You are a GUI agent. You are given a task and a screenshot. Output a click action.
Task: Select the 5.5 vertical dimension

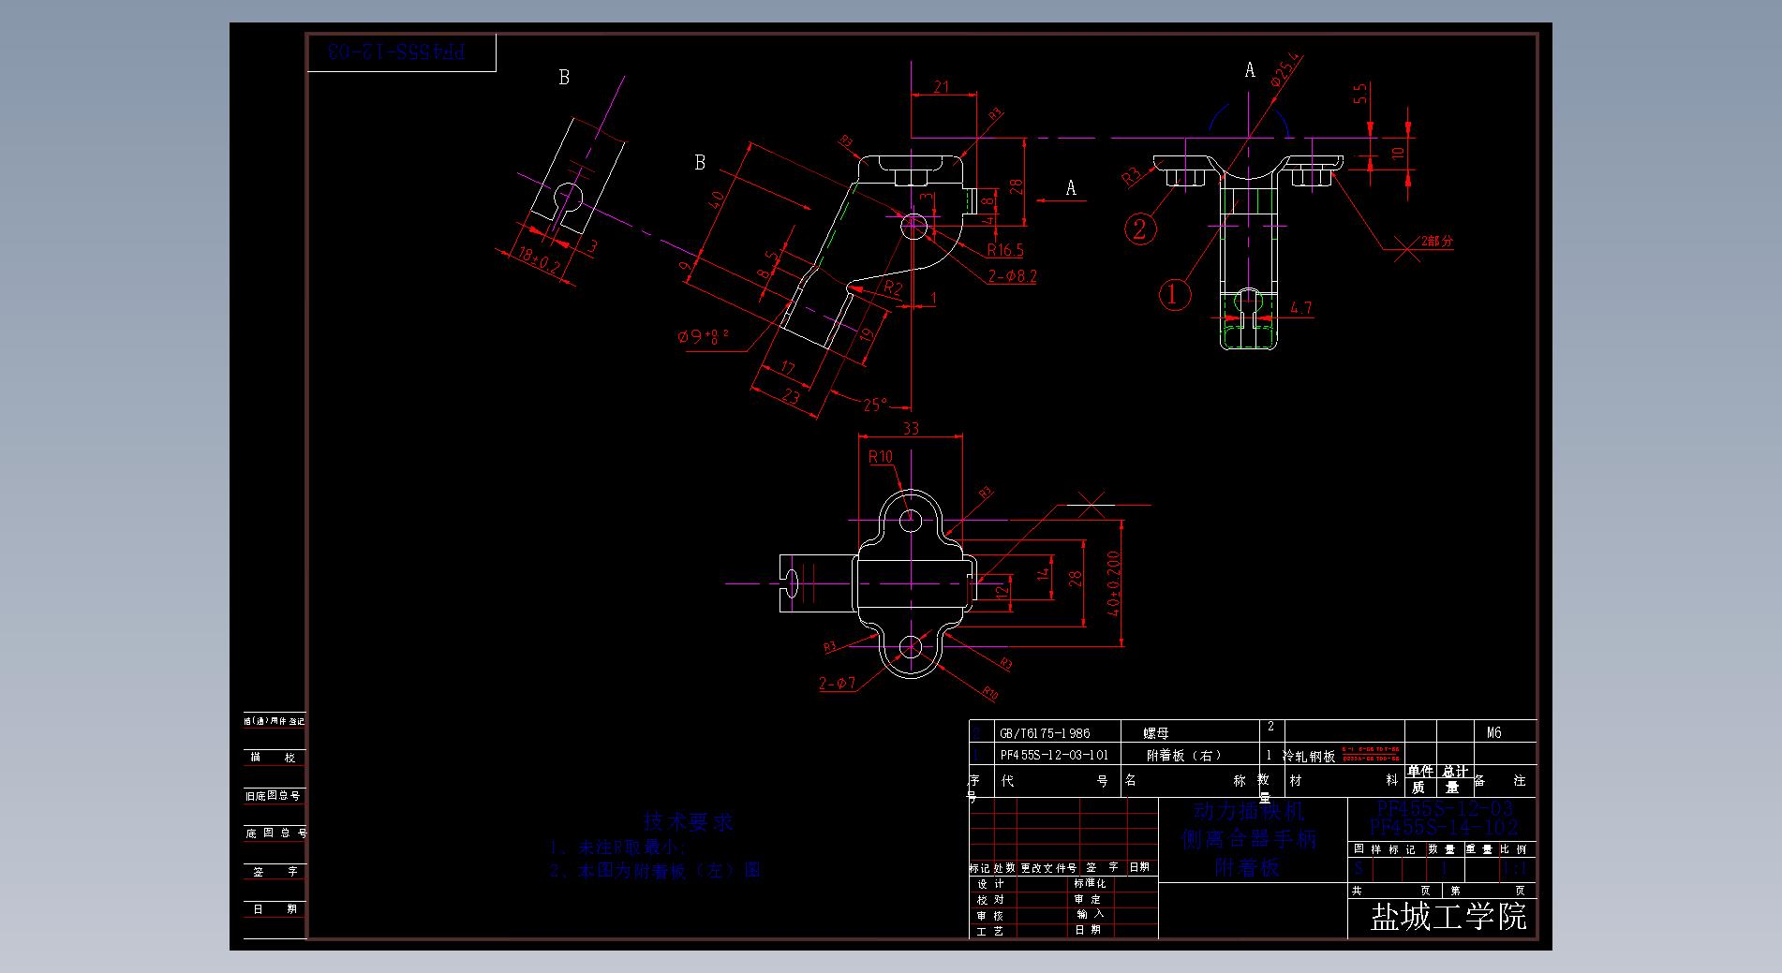click(1360, 94)
